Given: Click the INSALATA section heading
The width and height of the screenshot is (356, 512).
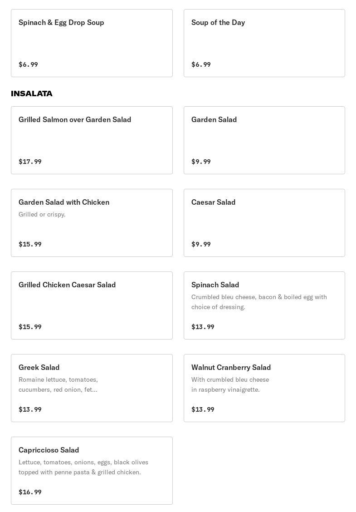Looking at the screenshot, I should coord(32,94).
